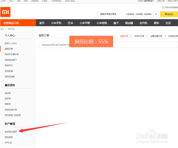Viewport: 178px width, 148px height.
Task: Click 我的订单 in the top bar
Action: click(161, 1)
